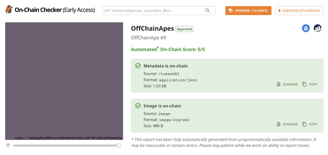Viewport: 328px width, 155px height.
Task: Click the 0XEEFB3B (ETHEREUM) wallet button
Action: (299, 11)
